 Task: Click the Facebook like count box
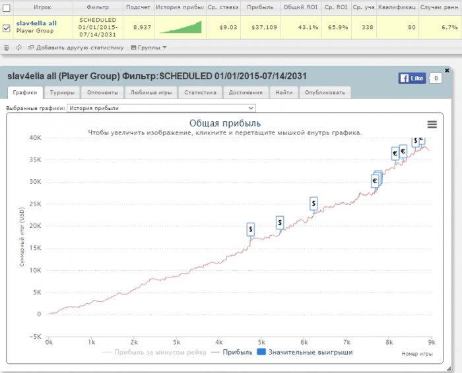(436, 78)
